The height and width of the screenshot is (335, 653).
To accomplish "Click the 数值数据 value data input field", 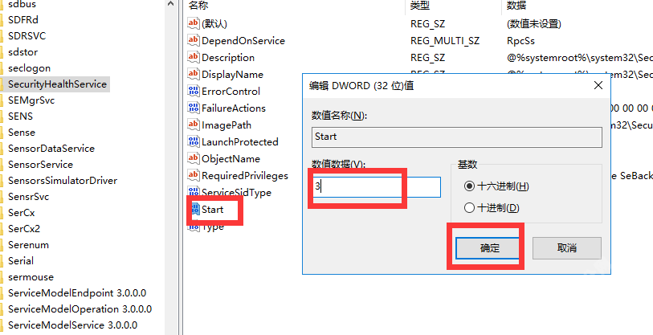I will click(x=376, y=186).
